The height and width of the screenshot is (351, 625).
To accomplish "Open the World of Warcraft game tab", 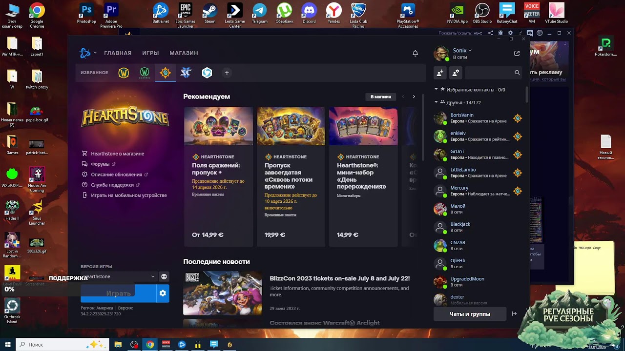I will pos(124,73).
